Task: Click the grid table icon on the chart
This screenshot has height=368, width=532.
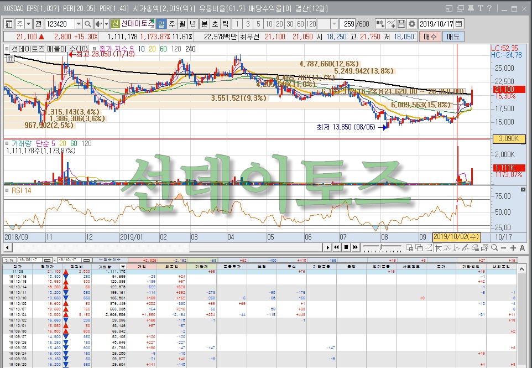Action: click(x=10, y=59)
